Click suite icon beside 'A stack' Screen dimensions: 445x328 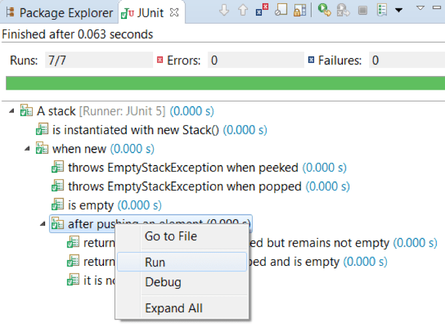tap(26, 111)
